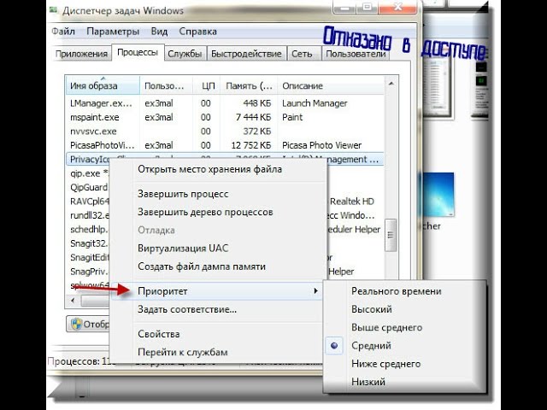
Task: Set priority to Выше среднего
Action: (x=404, y=327)
